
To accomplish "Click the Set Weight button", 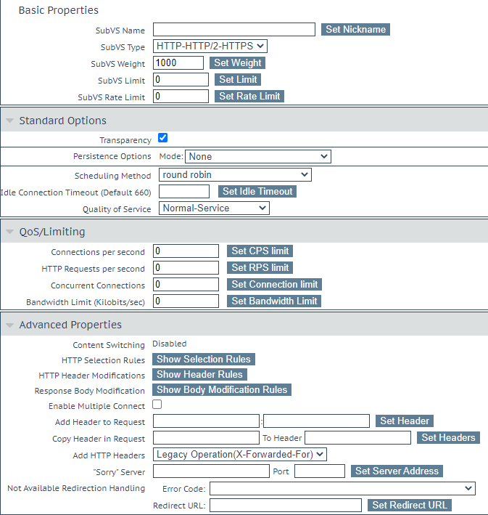I will coord(237,62).
